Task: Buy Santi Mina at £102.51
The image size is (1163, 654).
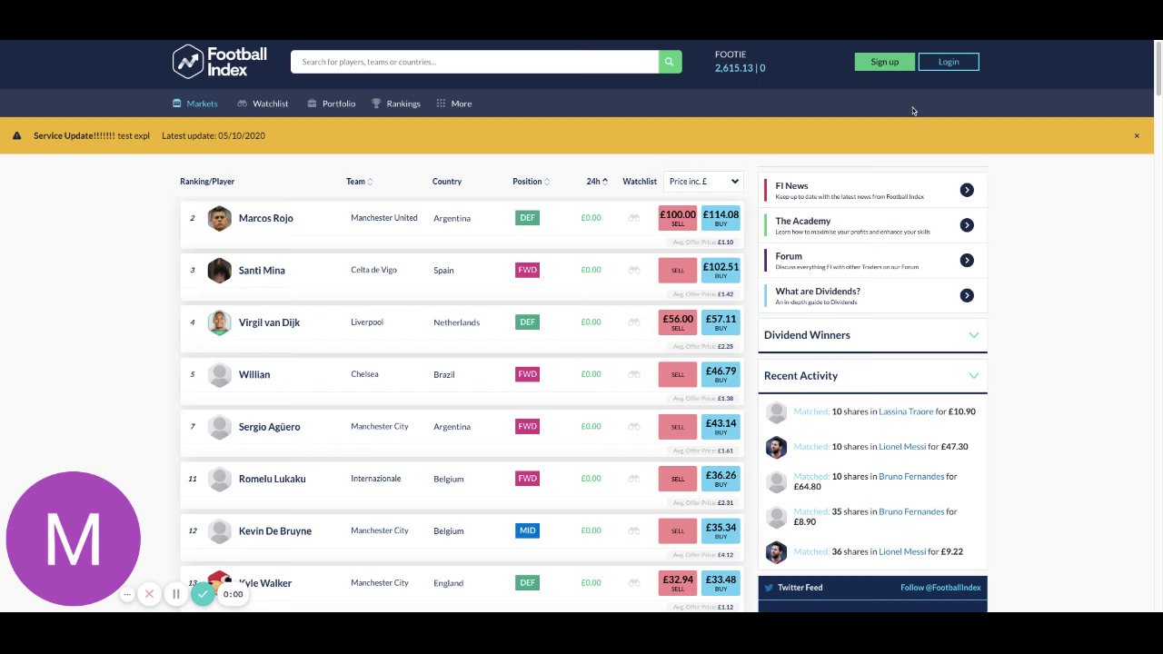Action: [721, 270]
